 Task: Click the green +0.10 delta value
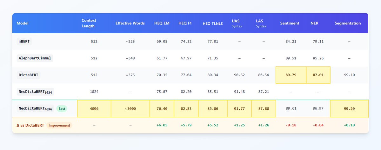point(349,125)
